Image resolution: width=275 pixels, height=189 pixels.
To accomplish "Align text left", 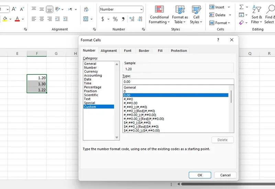I will click(34, 19).
